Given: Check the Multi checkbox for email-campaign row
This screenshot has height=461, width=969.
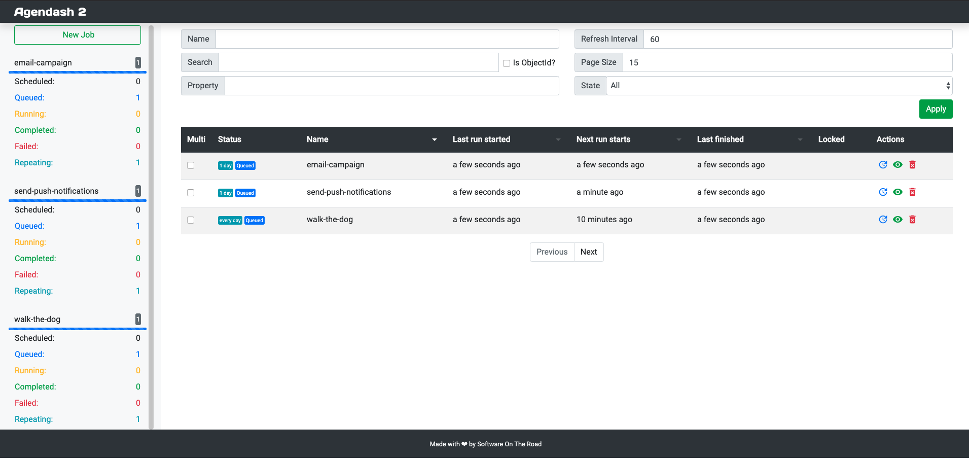Looking at the screenshot, I should coord(191,165).
